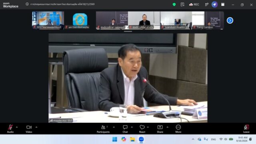Click the location and microphone tray icon

206,139
